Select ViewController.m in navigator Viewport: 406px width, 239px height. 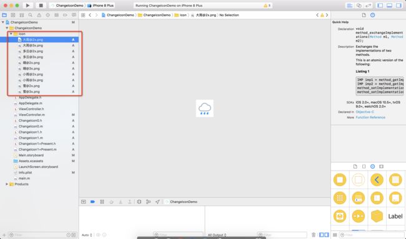[32, 115]
